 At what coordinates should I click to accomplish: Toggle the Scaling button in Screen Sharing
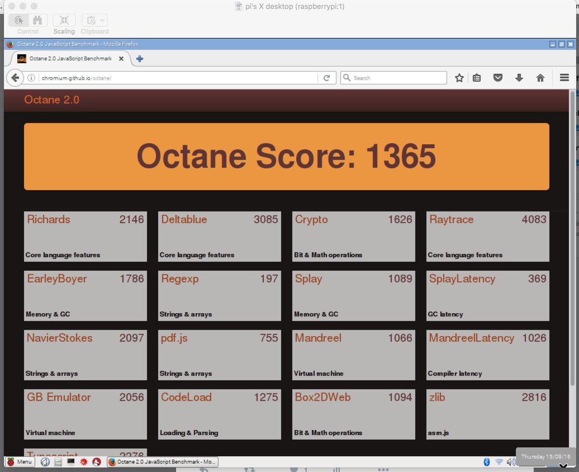(64, 20)
